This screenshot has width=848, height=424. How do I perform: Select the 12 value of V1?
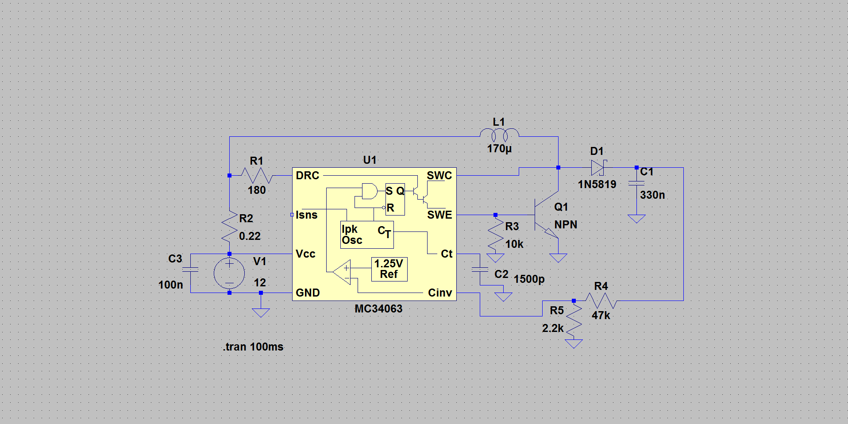pos(260,283)
